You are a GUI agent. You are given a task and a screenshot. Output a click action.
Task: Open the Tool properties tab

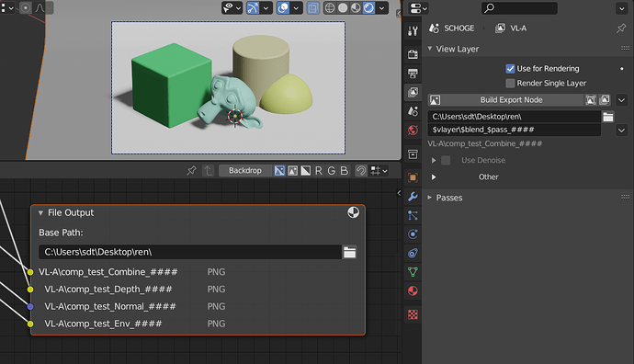click(x=413, y=30)
